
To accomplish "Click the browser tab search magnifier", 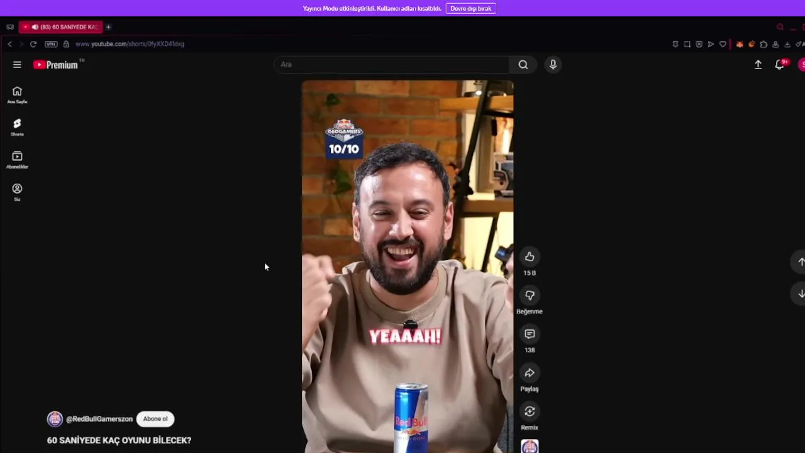I will coord(780,27).
